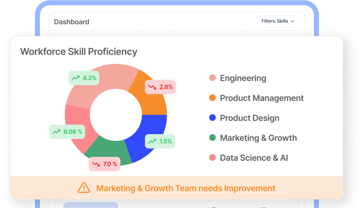The height and width of the screenshot is (208, 361).
Task: Click the Product Management legend label
Action: [262, 98]
